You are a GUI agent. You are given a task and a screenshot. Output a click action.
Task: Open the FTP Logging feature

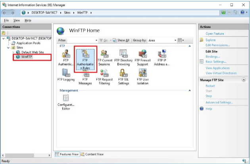[66, 76]
